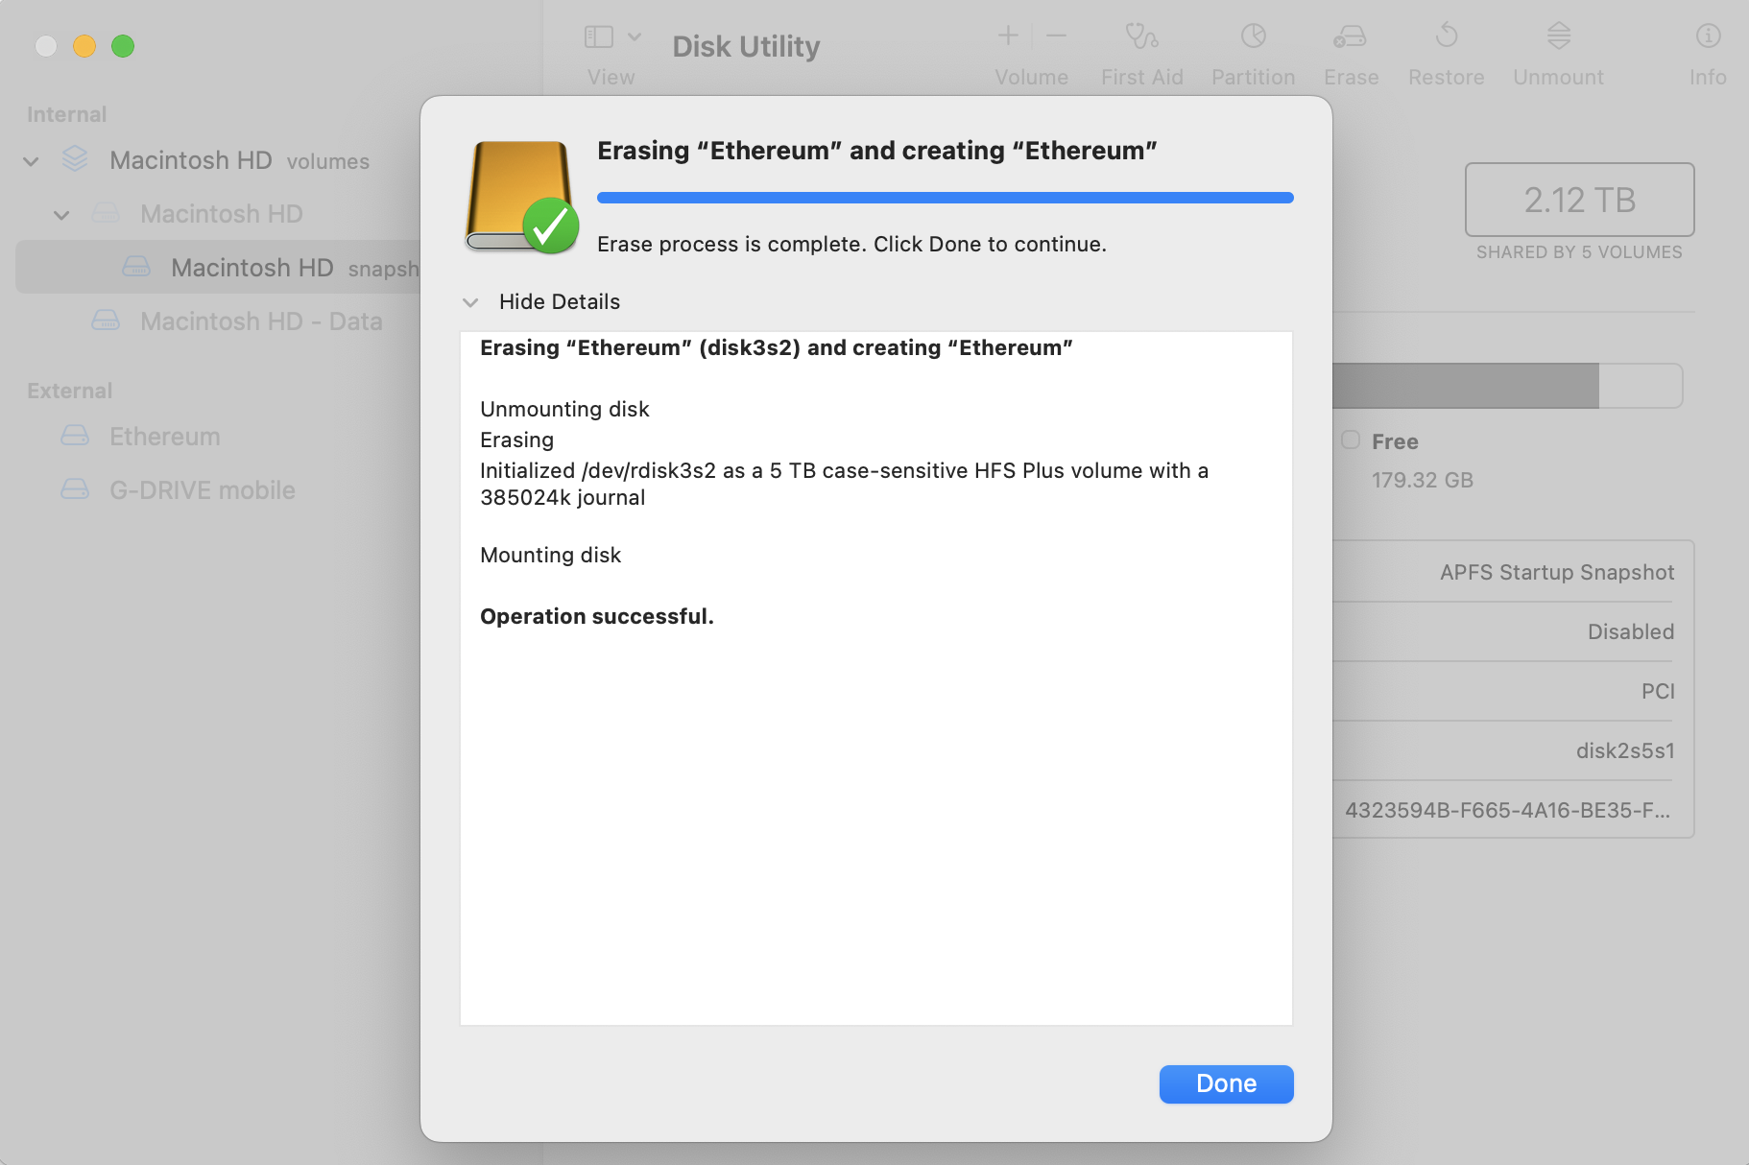Screen dimensions: 1749x1165
Task: Click the Free space legend swatch
Action: tap(1351, 440)
